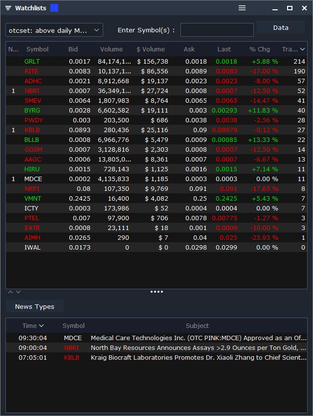Sort by the % Chg column header
Image resolution: width=313 pixels, height=416 pixels.
[260, 49]
